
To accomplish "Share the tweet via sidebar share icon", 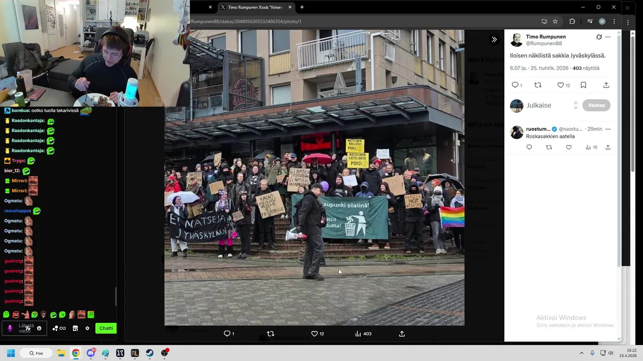I will pyautogui.click(x=606, y=85).
